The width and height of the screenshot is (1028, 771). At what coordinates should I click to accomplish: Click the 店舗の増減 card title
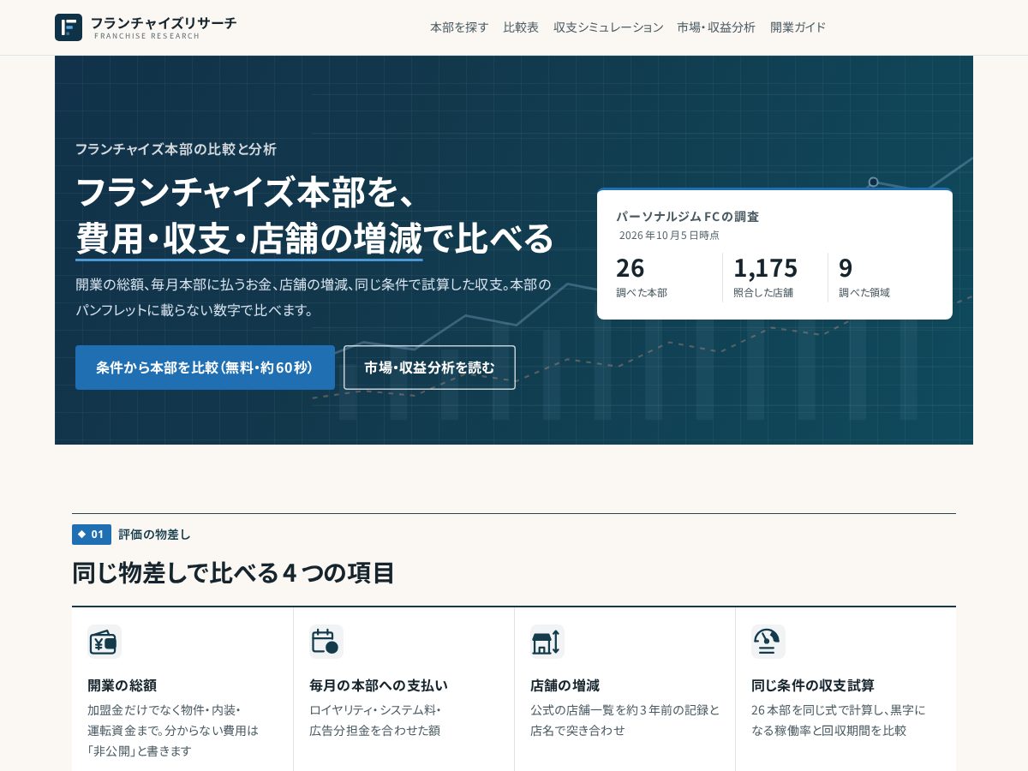click(x=565, y=685)
